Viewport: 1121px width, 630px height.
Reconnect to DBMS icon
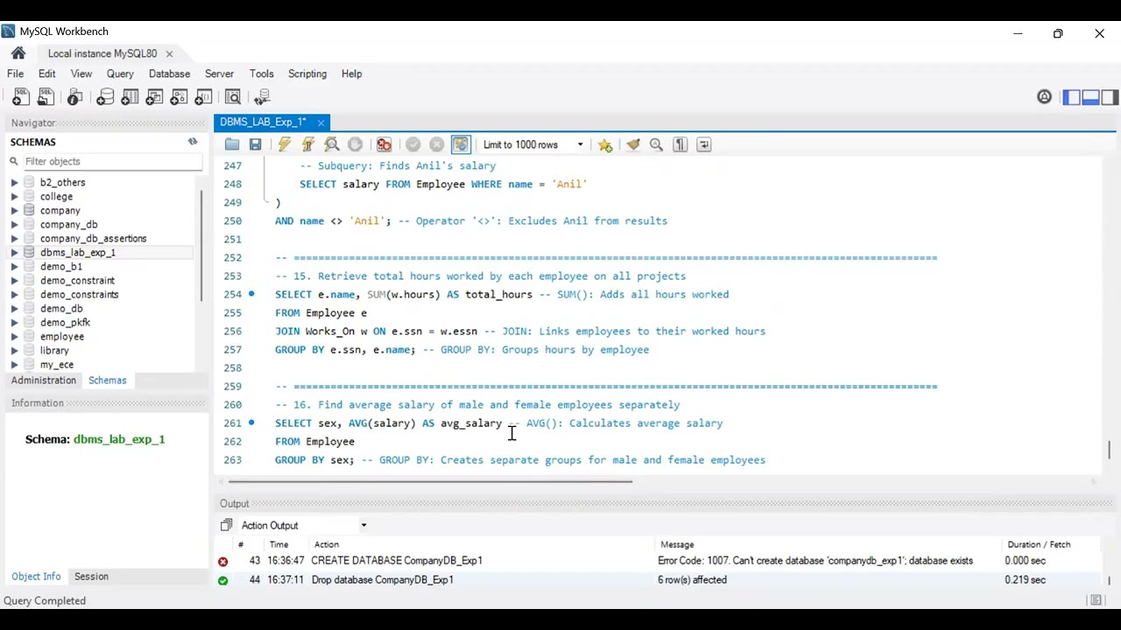coord(262,97)
